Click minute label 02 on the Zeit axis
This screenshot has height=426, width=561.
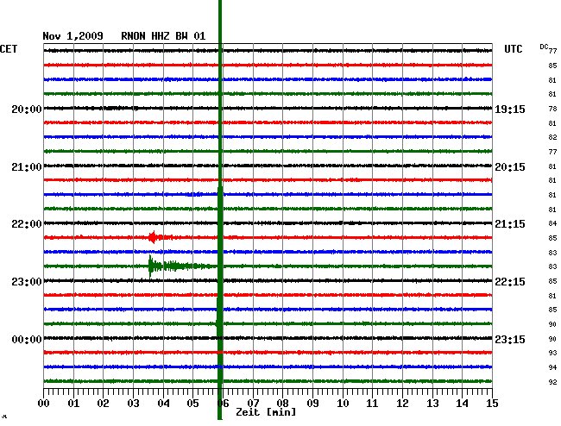coord(103,404)
